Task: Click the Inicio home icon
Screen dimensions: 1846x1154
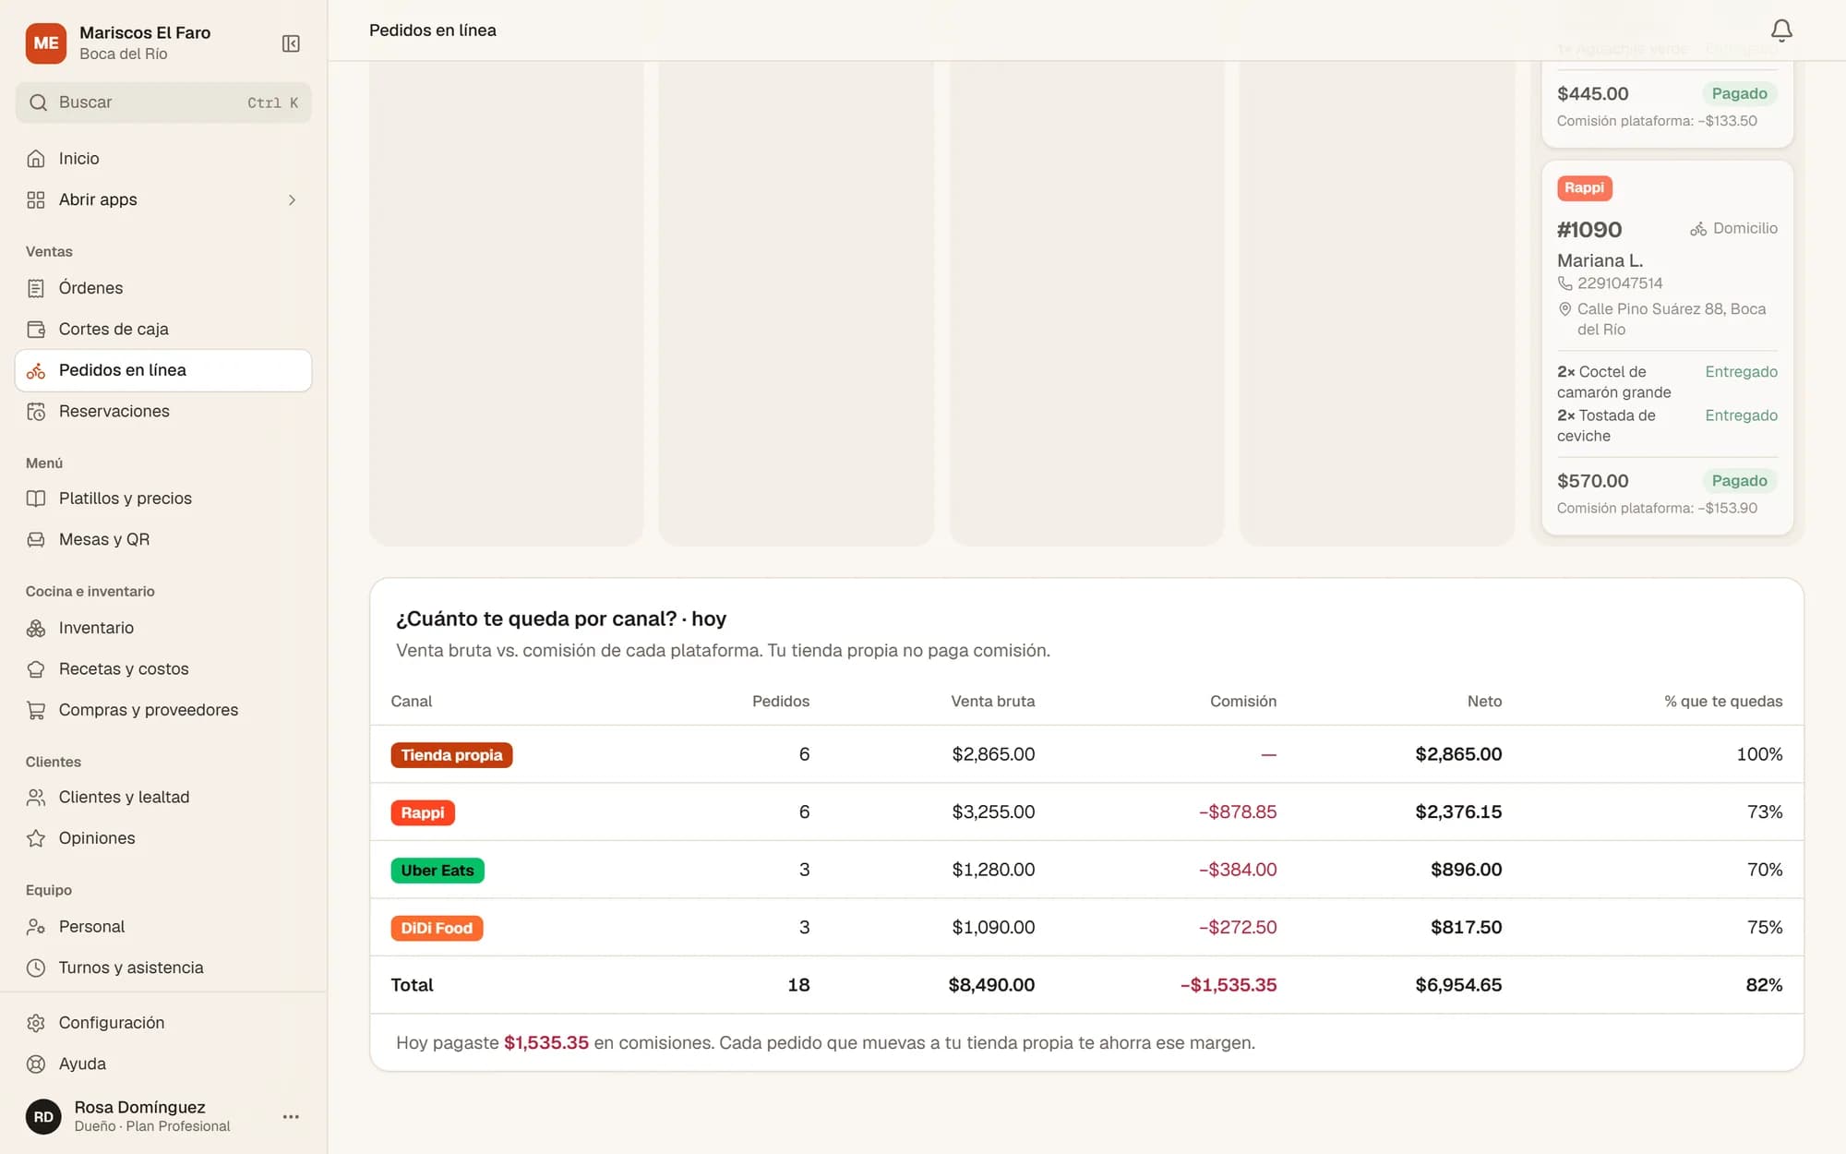Action: [x=36, y=159]
